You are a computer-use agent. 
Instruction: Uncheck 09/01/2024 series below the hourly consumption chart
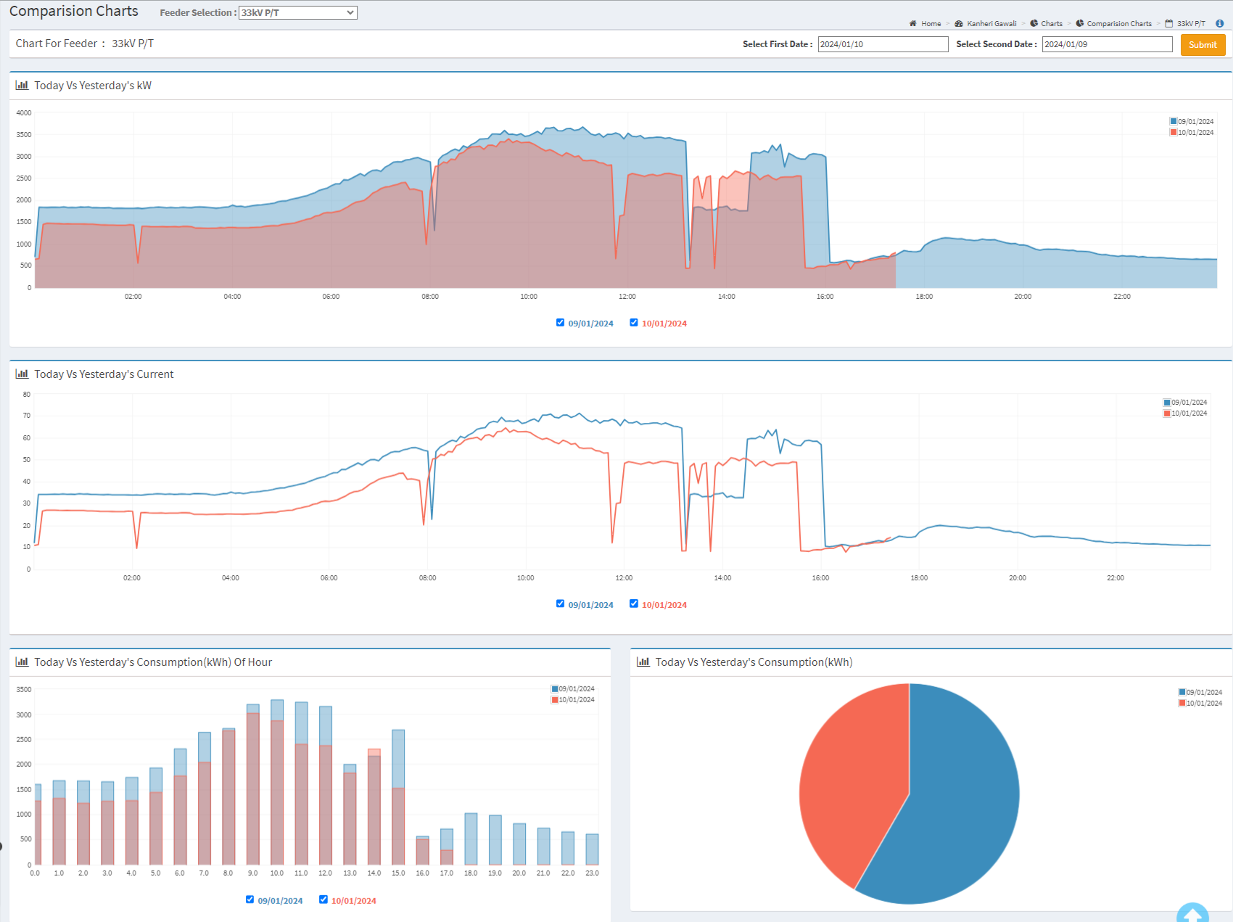coord(250,900)
